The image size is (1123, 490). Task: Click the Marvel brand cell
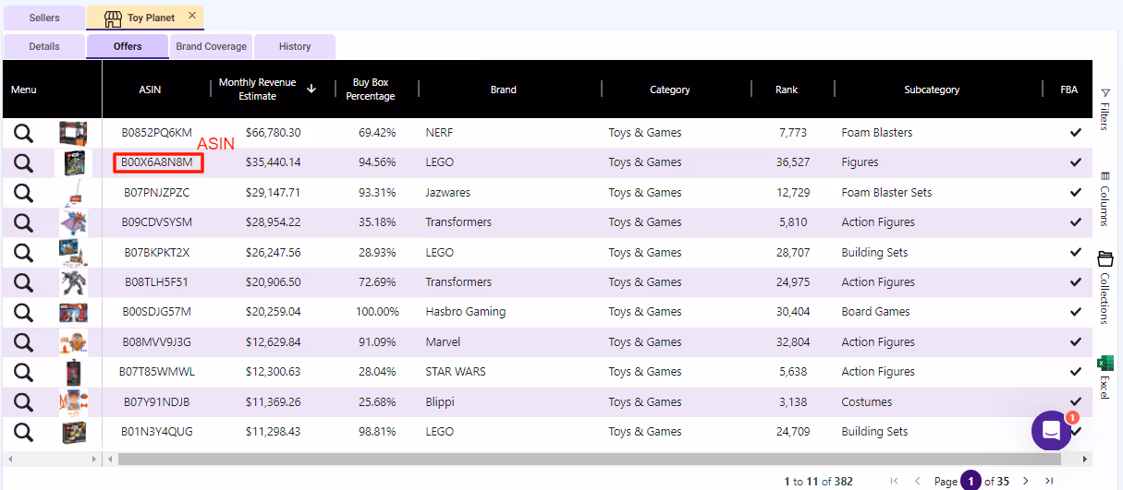(443, 342)
